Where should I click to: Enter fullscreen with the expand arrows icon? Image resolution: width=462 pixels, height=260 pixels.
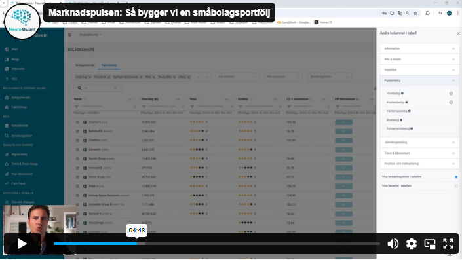point(448,244)
